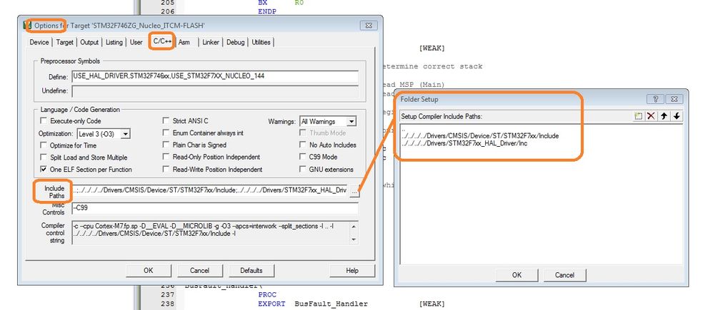Screen dimensions: 713x310
Task: Open Optimization level dropdown
Action: pyautogui.click(x=126, y=134)
